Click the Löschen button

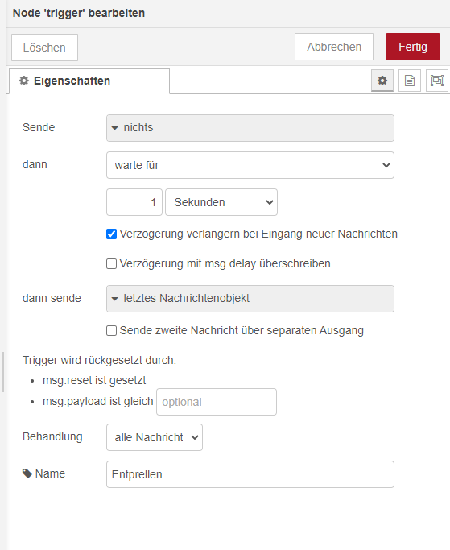pos(44,48)
